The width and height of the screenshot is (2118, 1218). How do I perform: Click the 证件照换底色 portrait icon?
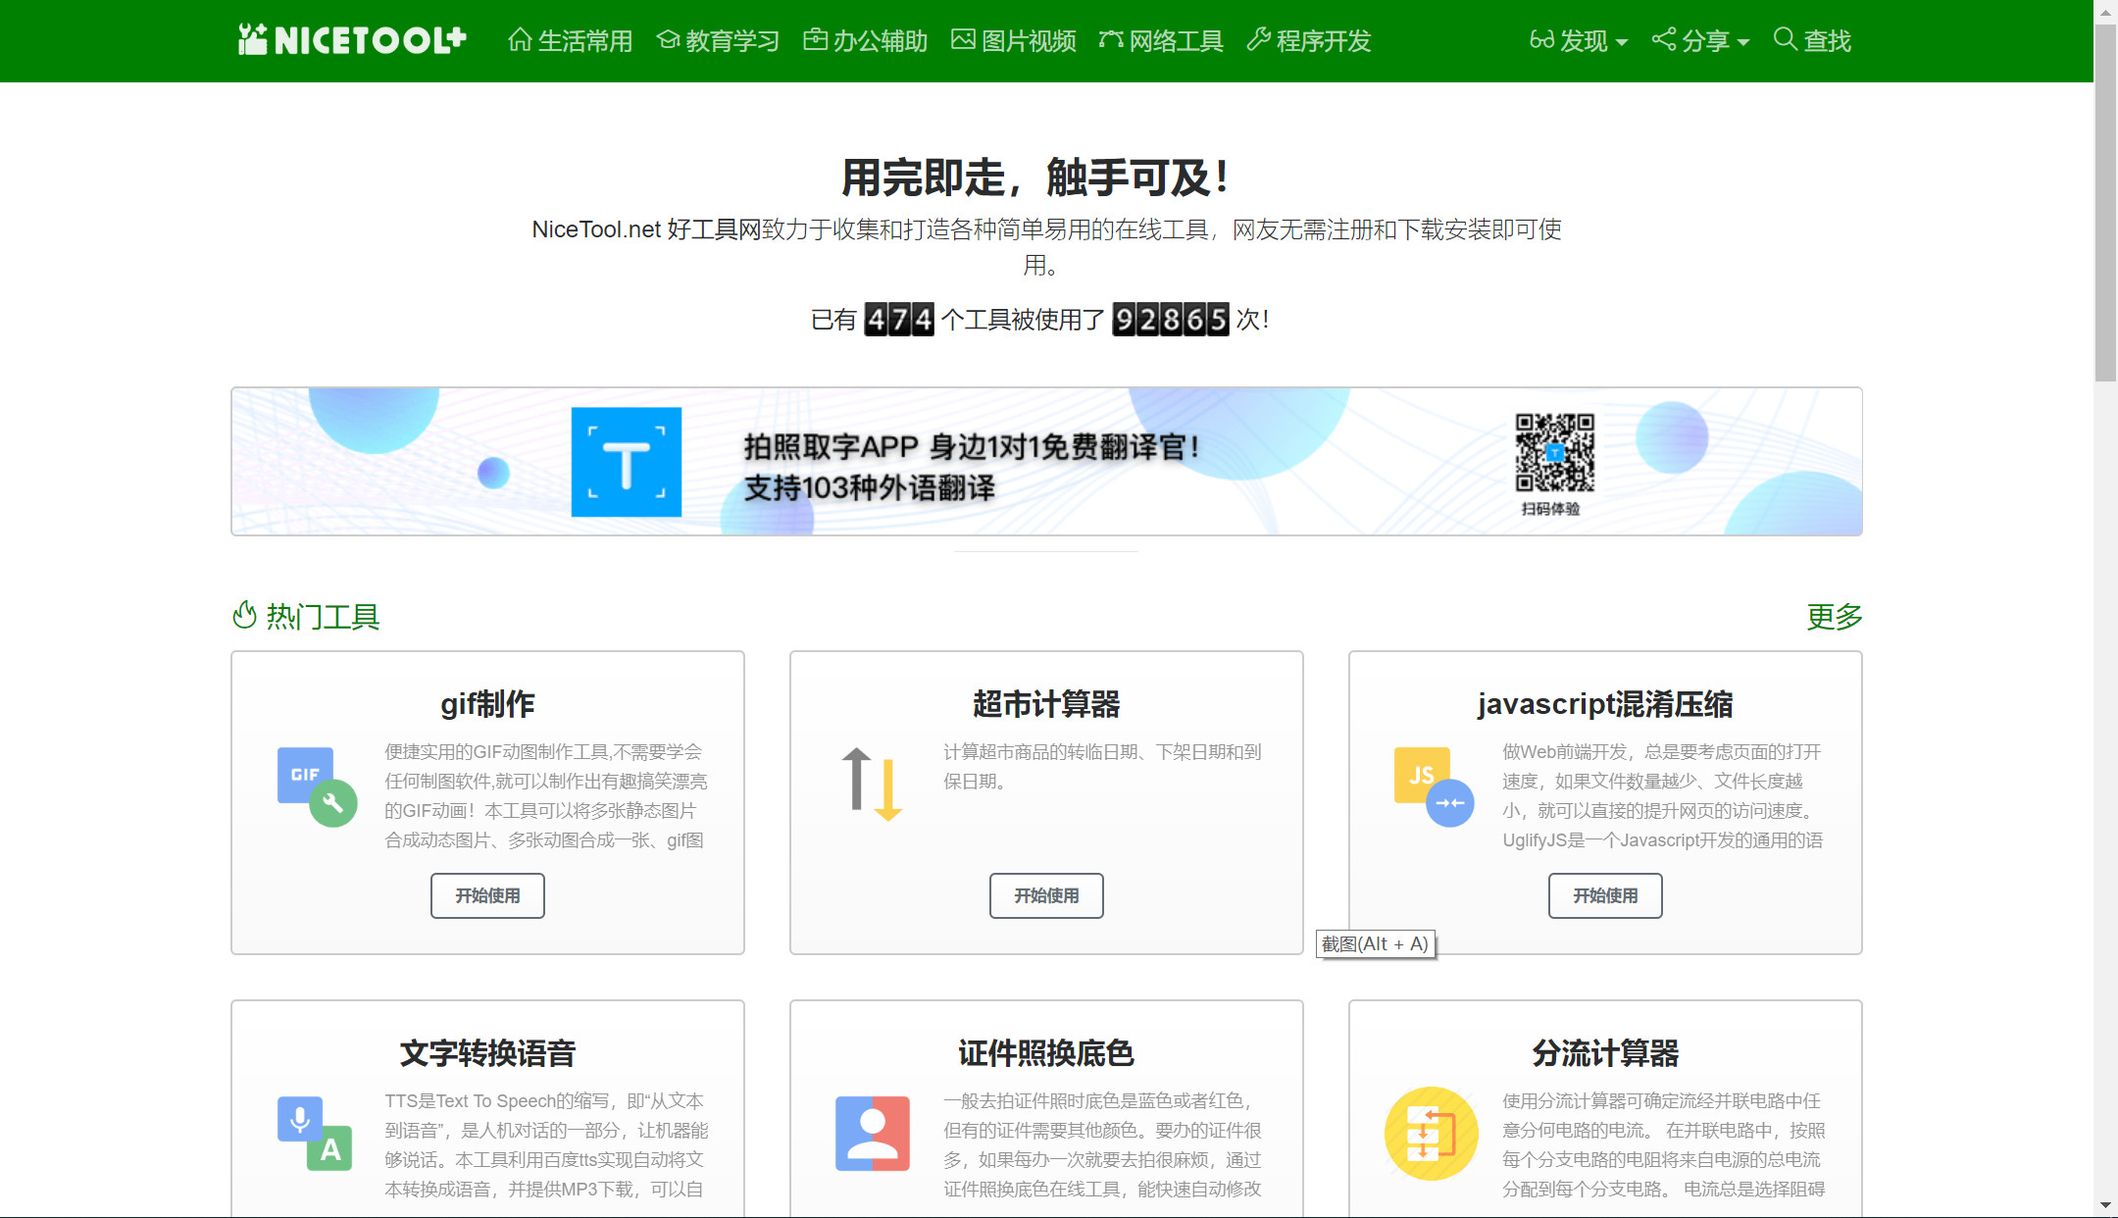click(x=872, y=1133)
